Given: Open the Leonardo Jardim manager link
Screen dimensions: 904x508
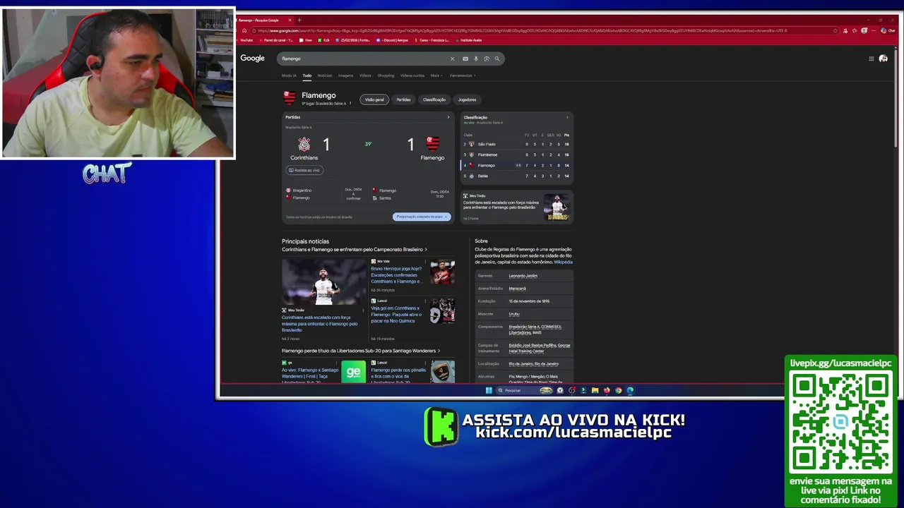Looking at the screenshot, I should 523,276.
